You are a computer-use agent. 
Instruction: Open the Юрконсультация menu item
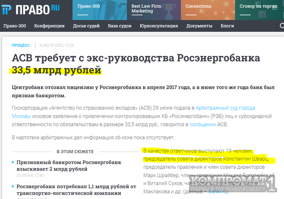pos(159,26)
